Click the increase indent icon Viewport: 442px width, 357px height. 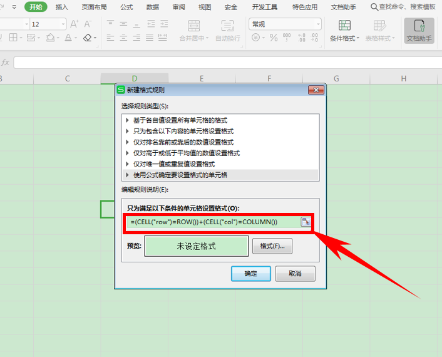pos(164,24)
